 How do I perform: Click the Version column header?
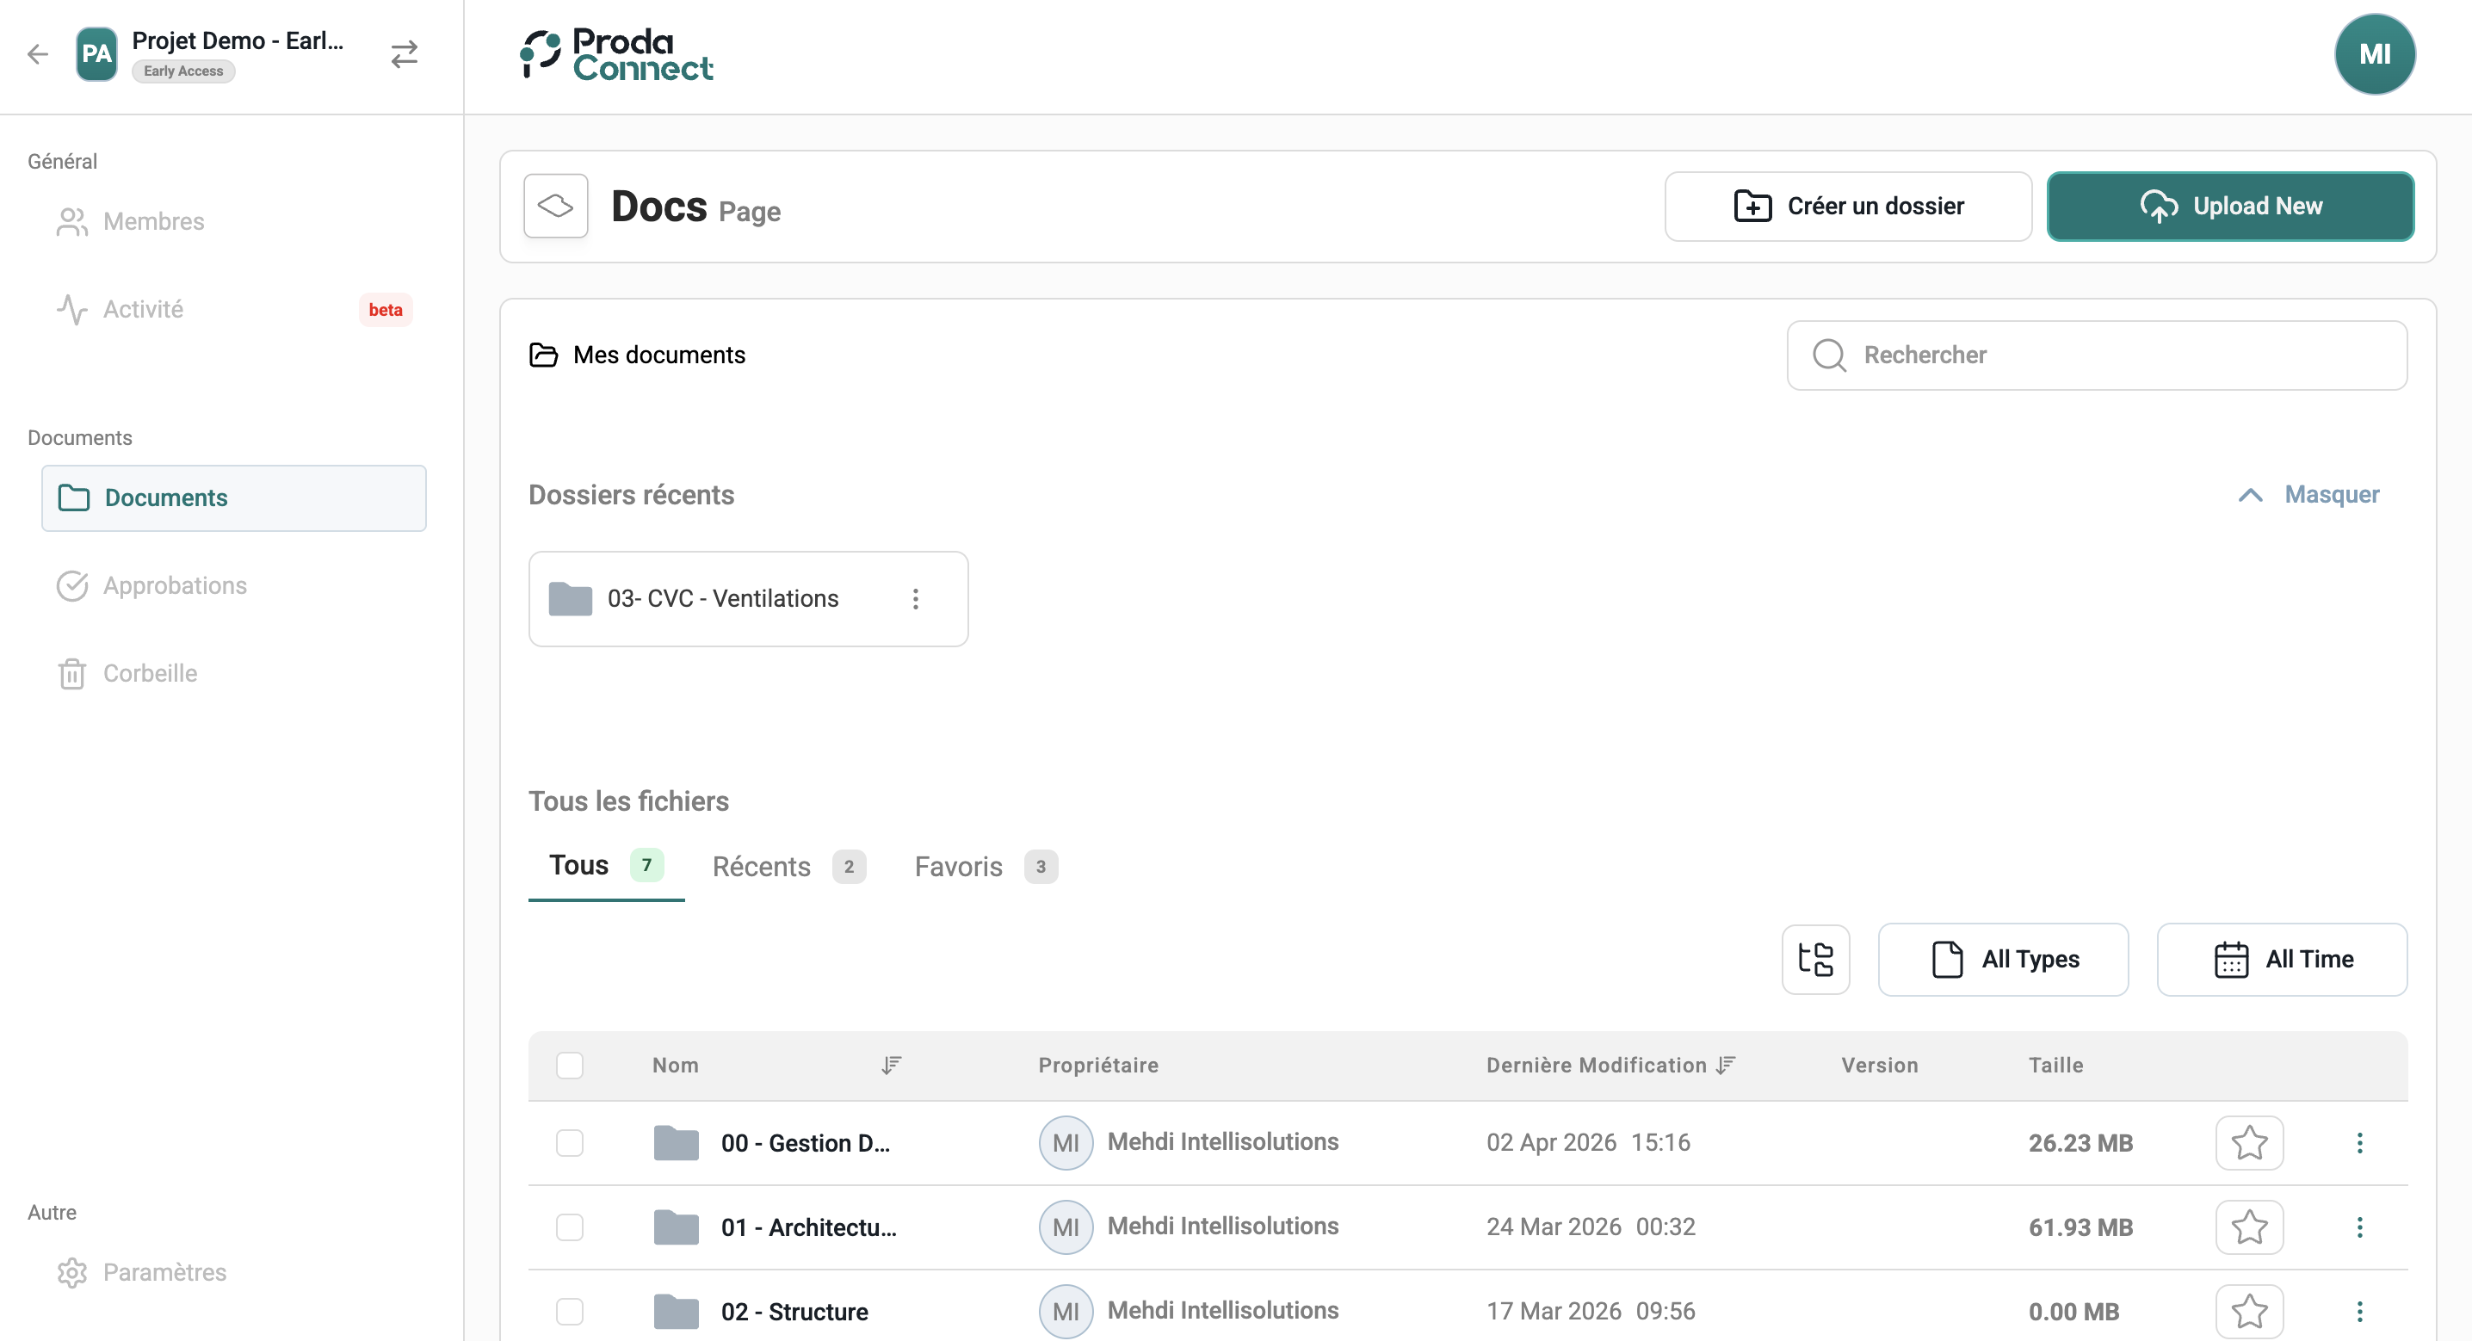coord(1879,1065)
